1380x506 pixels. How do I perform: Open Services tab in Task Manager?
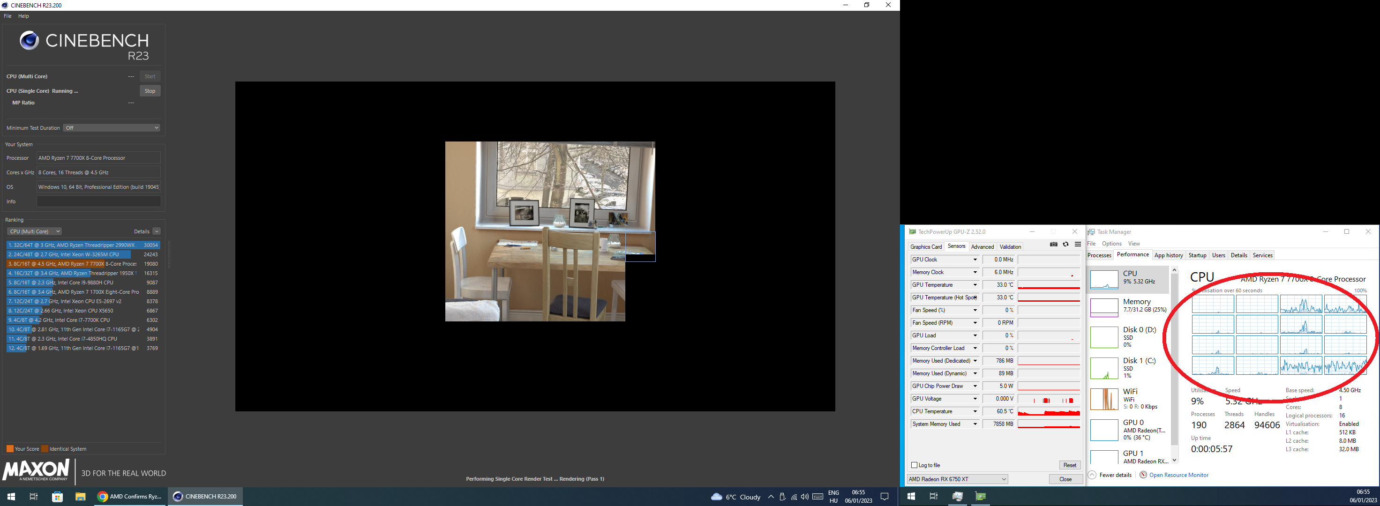tap(1262, 255)
